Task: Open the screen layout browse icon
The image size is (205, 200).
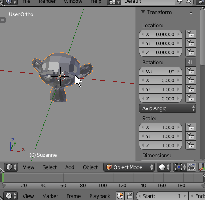Action: click(x=114, y=2)
